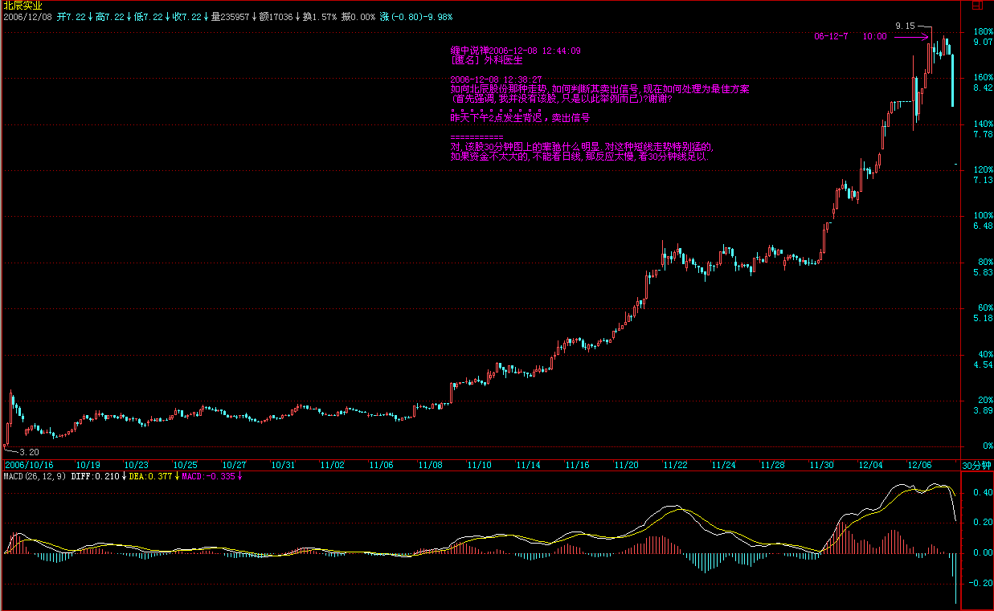The height and width of the screenshot is (611, 994).
Task: Click the 2006/12/08 date in the header
Action: [x=27, y=16]
